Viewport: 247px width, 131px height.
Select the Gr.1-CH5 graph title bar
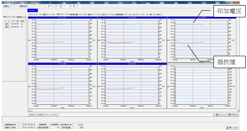coord(132,64)
